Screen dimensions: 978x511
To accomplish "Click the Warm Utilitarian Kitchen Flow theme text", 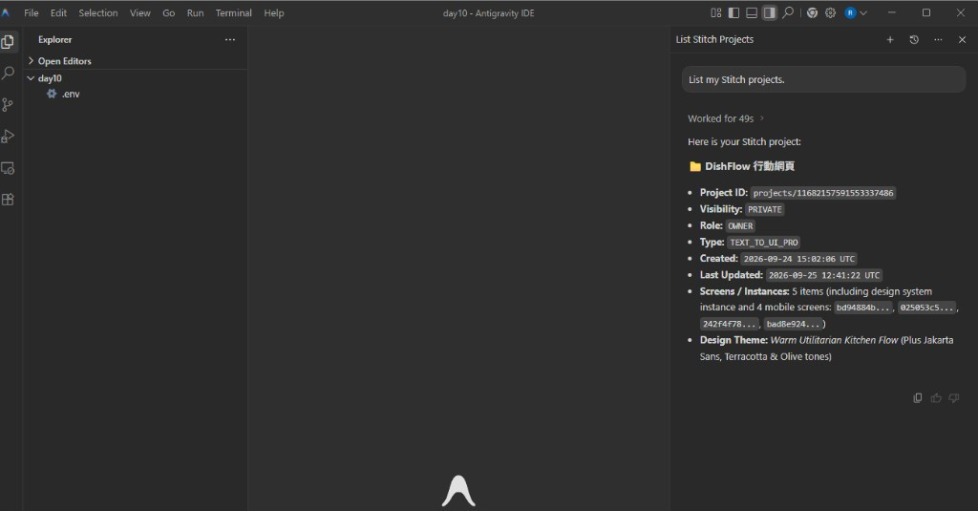I will 834,340.
